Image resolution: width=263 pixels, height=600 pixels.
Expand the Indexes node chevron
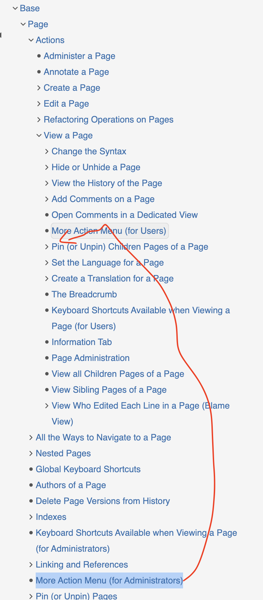click(31, 517)
